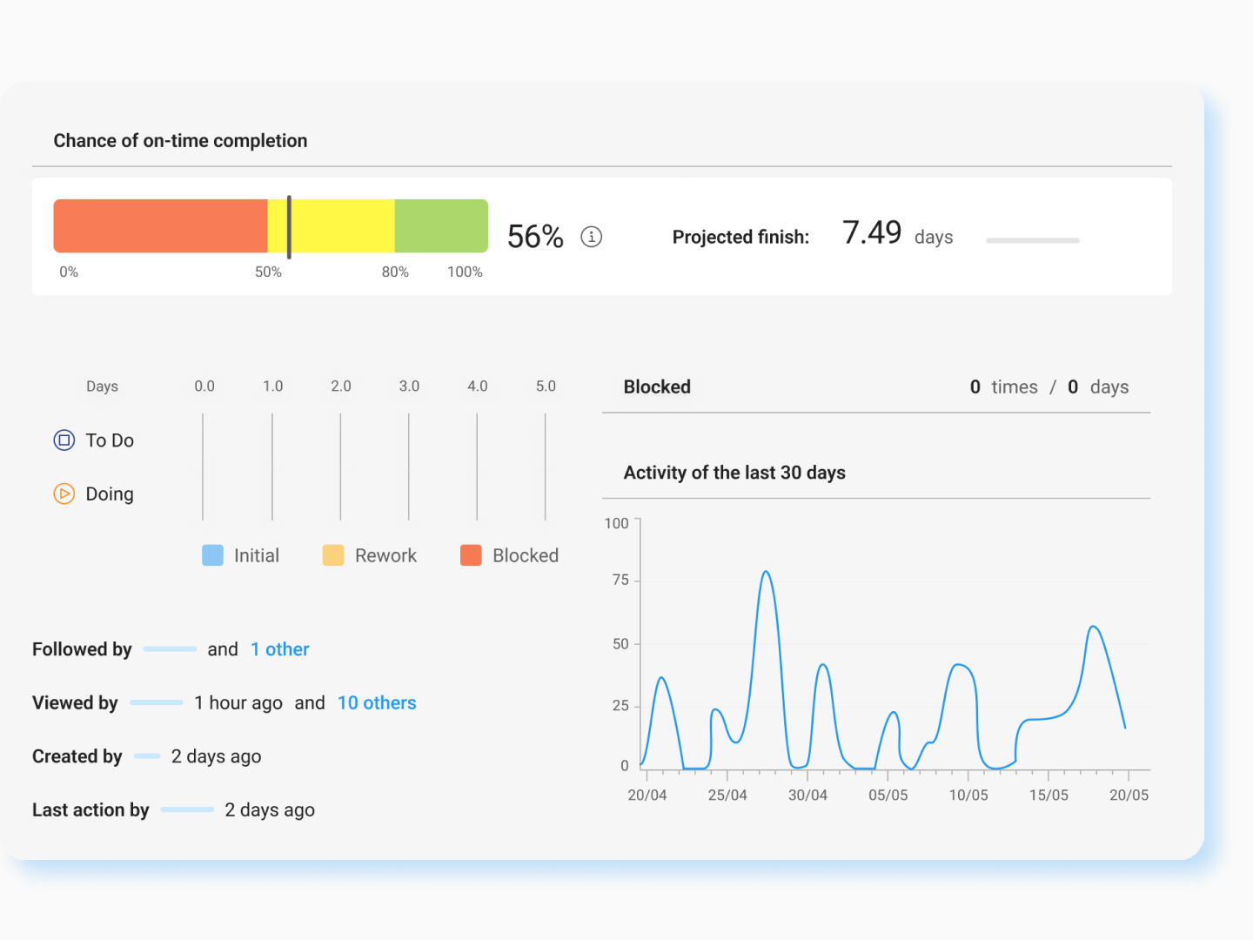This screenshot has width=1253, height=940.
Task: Click the Doing play status icon
Action: 64,494
